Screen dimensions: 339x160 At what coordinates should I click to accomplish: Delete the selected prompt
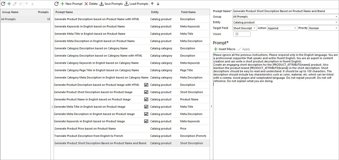[91, 4]
